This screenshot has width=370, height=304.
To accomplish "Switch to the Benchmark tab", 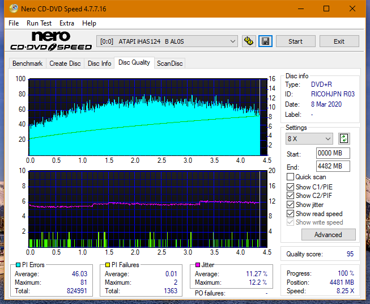I will click(x=28, y=64).
